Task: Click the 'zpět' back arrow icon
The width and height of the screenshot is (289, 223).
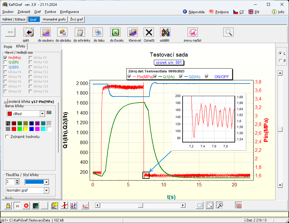Action: (x=28, y=32)
